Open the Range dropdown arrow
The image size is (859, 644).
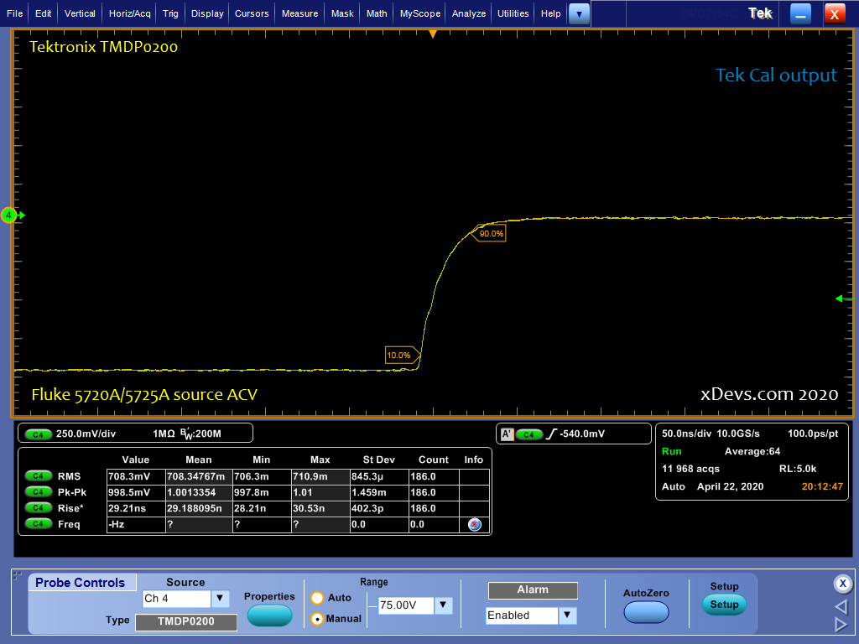(x=443, y=605)
